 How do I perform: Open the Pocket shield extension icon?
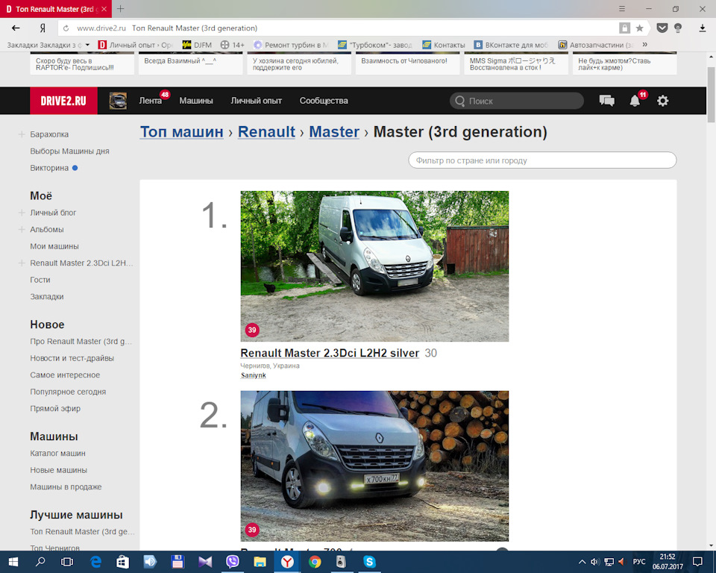tap(662, 28)
